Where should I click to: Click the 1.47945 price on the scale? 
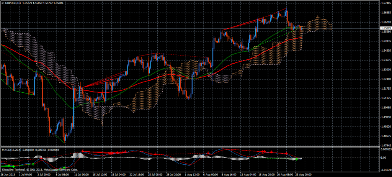[385, 145]
